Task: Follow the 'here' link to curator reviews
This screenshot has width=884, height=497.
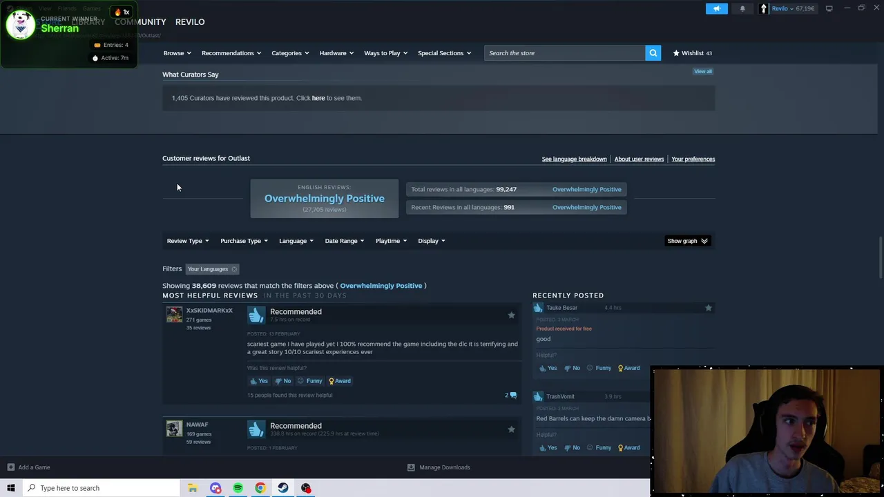Action: [318, 98]
